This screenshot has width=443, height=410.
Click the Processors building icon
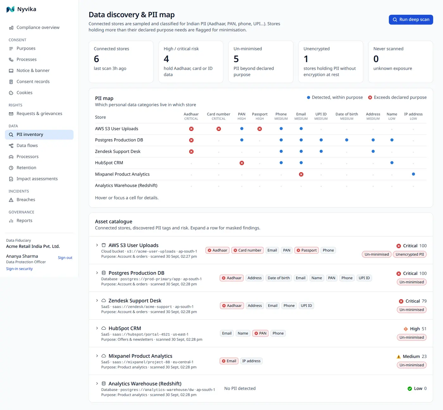(x=11, y=157)
